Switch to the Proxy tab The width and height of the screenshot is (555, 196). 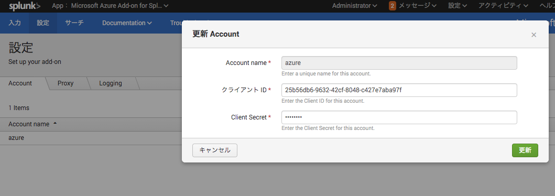pos(66,83)
